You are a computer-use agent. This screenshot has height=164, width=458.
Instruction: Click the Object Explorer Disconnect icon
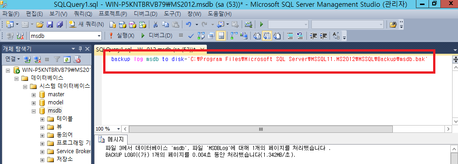37,59
